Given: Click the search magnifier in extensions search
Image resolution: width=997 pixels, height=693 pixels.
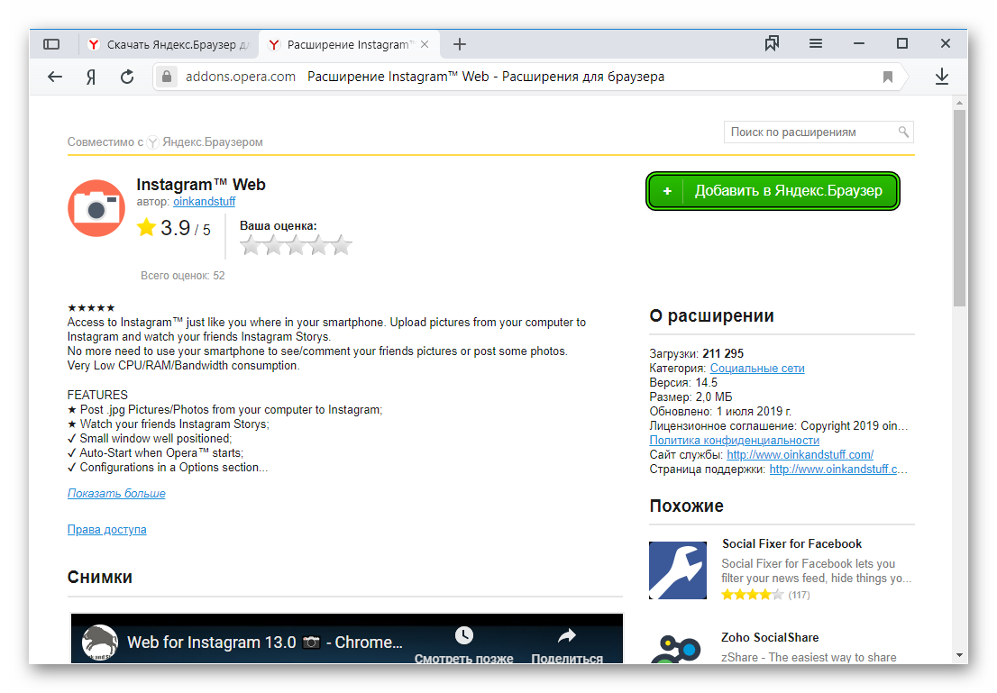Looking at the screenshot, I should (x=903, y=132).
